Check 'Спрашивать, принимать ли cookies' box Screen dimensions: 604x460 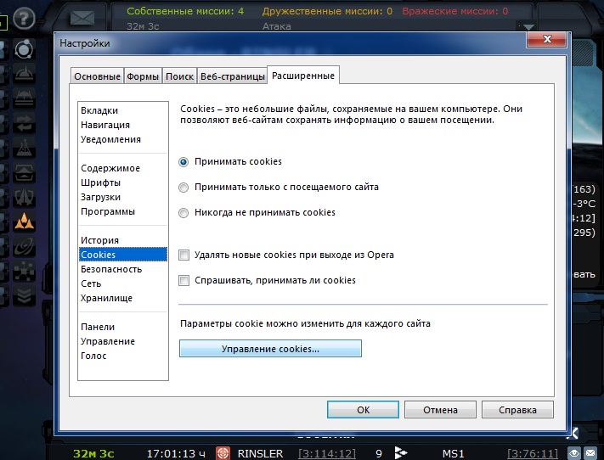pyautogui.click(x=183, y=280)
